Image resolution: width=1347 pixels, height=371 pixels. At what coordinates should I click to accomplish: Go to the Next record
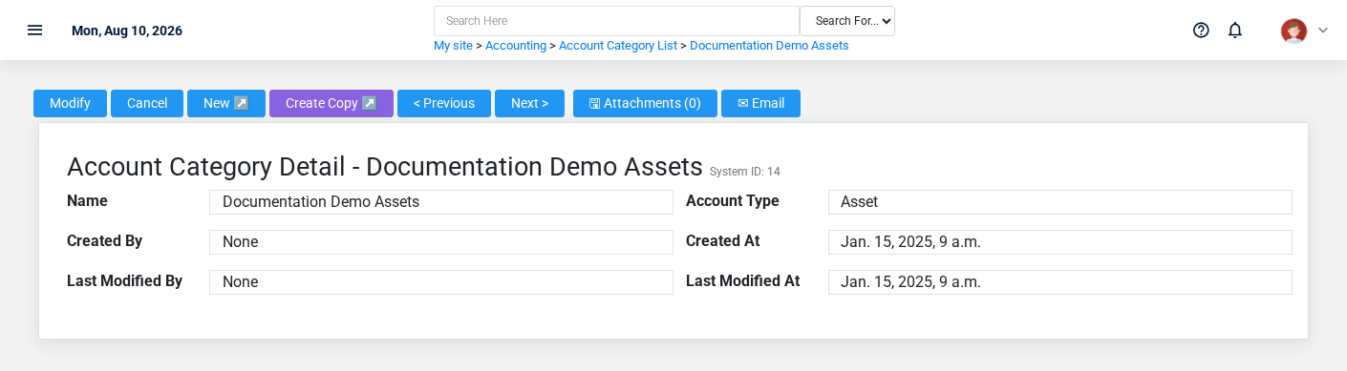(529, 103)
